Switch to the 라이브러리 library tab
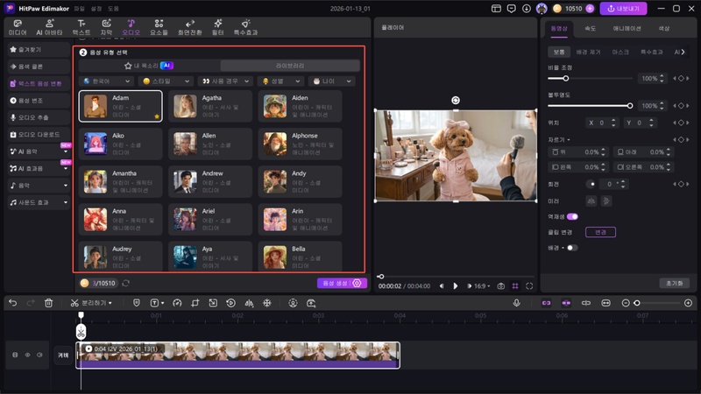The image size is (701, 394). click(x=290, y=66)
